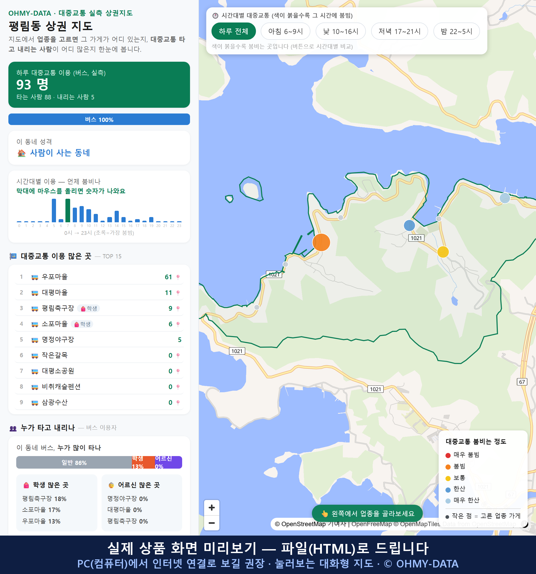Click the blue 한산 marker near 1021
This screenshot has width=536, height=574.
[x=409, y=225]
